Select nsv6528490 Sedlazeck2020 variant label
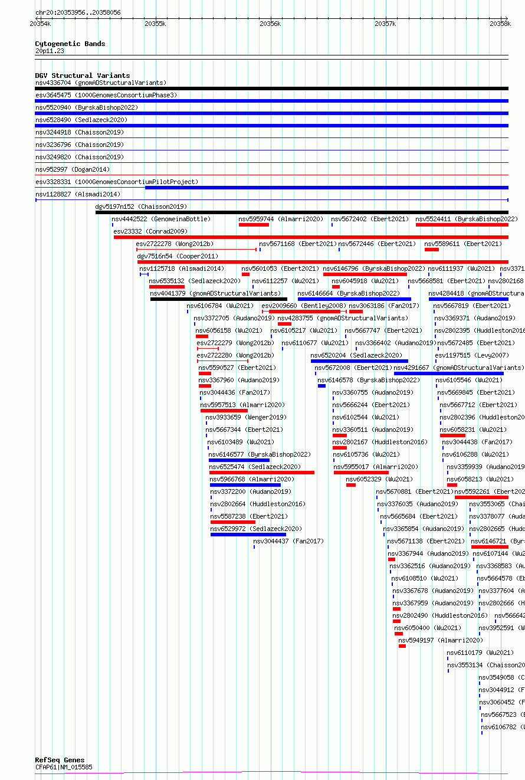The height and width of the screenshot is (780, 525). 81,120
